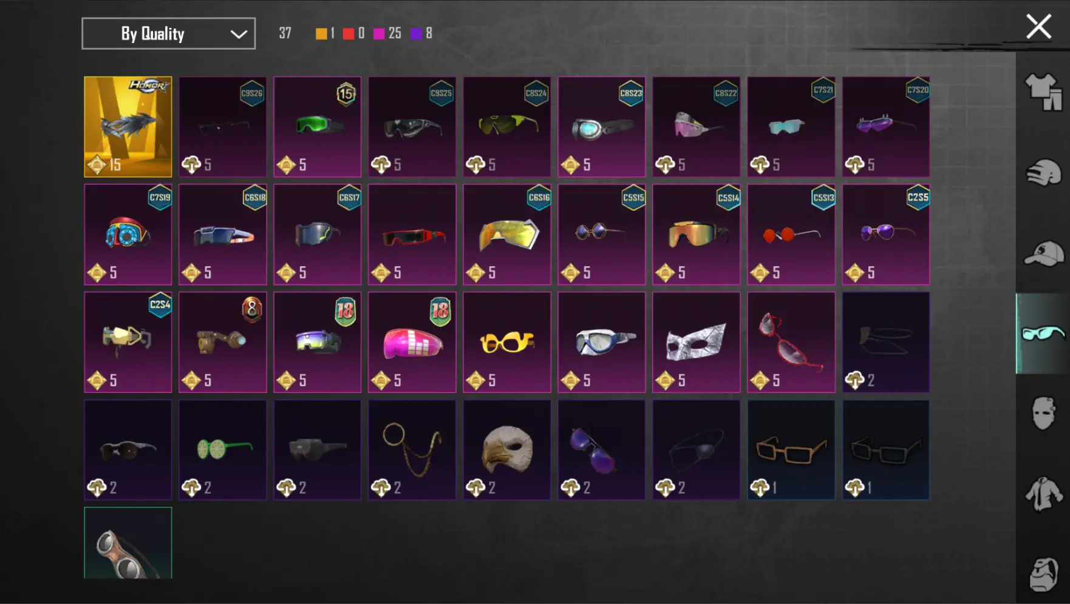Pick the C6S16 golden visor item
Image resolution: width=1070 pixels, height=604 pixels.
click(x=507, y=235)
